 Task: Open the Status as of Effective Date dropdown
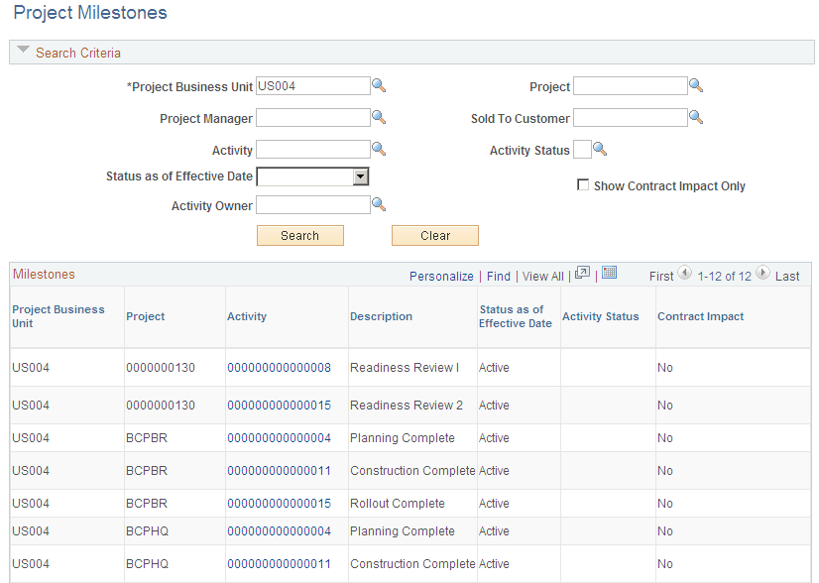(x=362, y=175)
